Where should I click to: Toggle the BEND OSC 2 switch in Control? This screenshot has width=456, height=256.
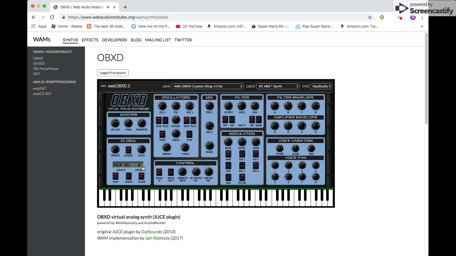point(171,172)
